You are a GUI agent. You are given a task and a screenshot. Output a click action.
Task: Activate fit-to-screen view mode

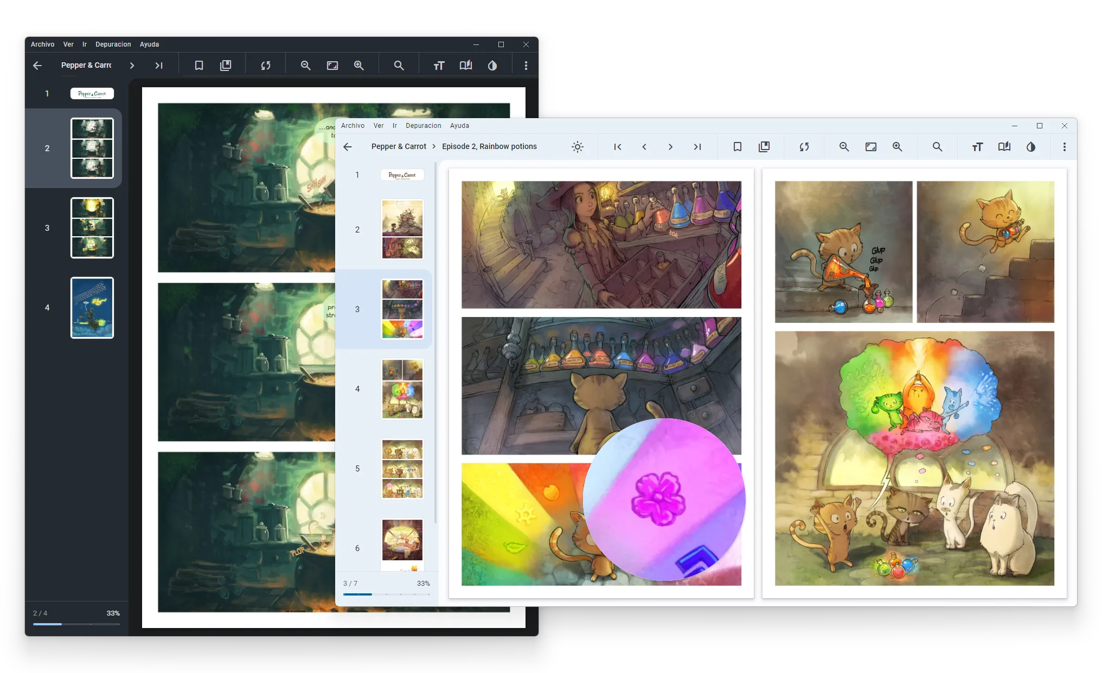click(871, 146)
